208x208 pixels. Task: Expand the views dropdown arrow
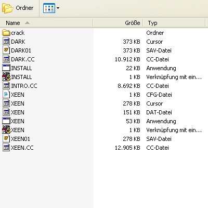point(58,8)
